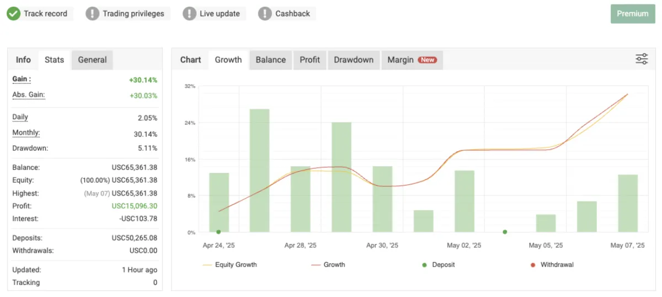Click the tallest bar near 27%
Image resolution: width=662 pixels, height=297 pixels.
click(x=260, y=171)
